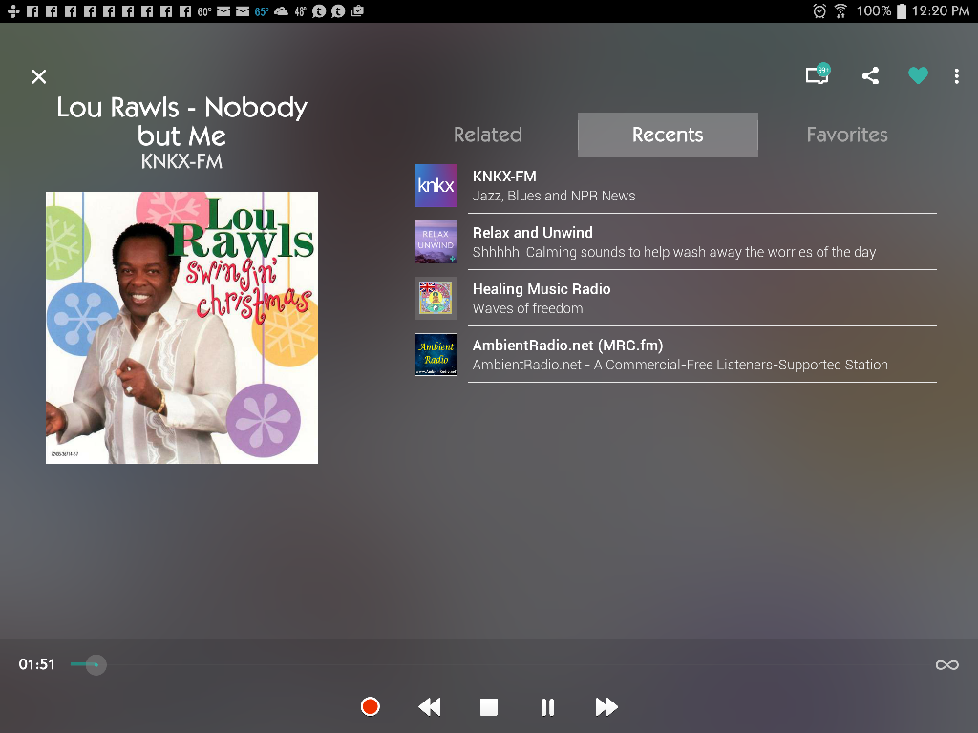Open the three-dot overflow menu
The image size is (978, 733).
957,76
